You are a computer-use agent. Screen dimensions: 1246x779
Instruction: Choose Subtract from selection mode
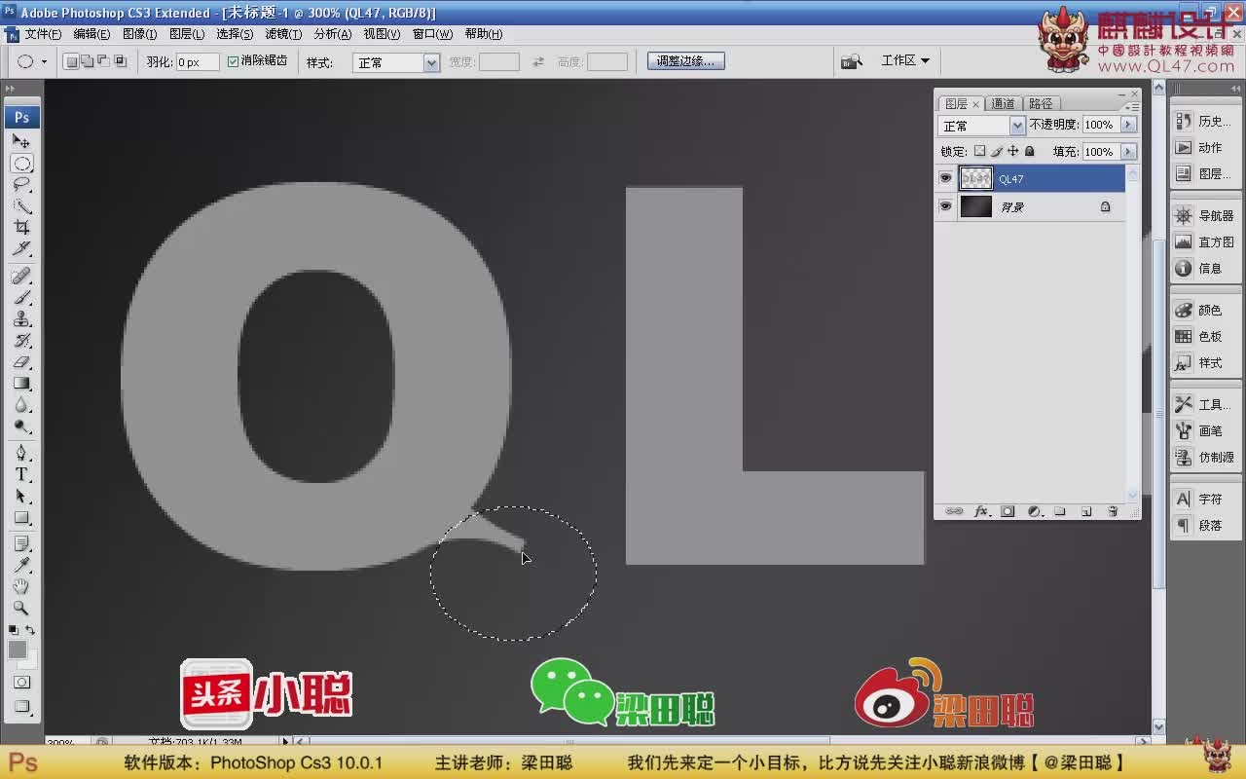[104, 61]
